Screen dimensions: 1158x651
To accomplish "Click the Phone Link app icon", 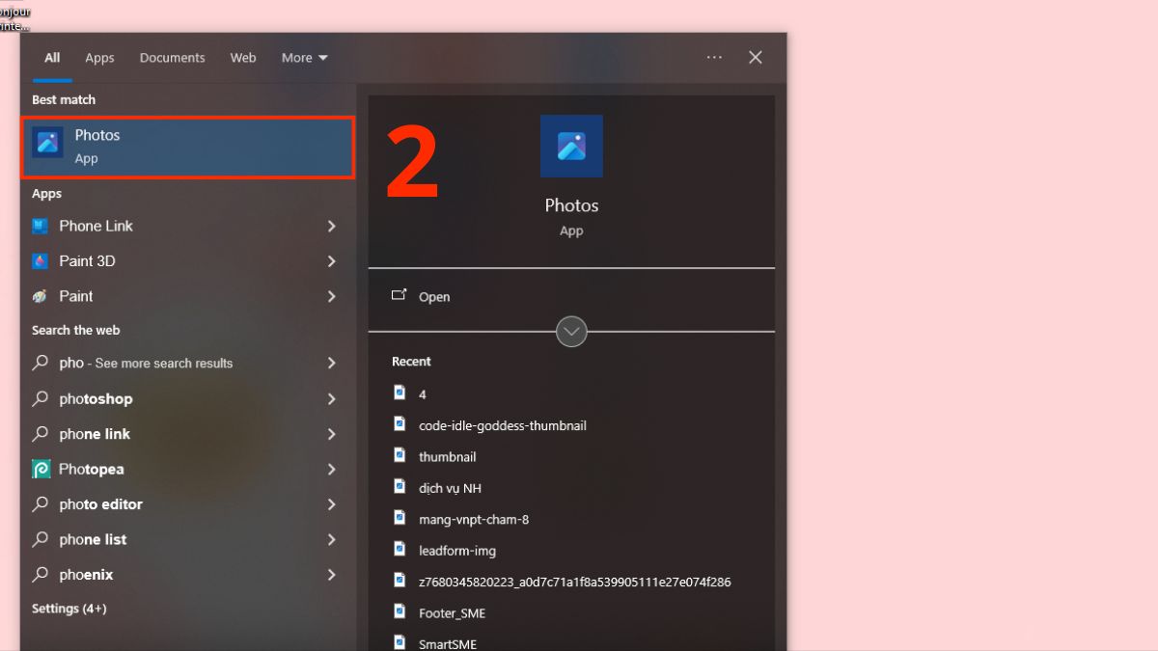I will click(x=40, y=226).
